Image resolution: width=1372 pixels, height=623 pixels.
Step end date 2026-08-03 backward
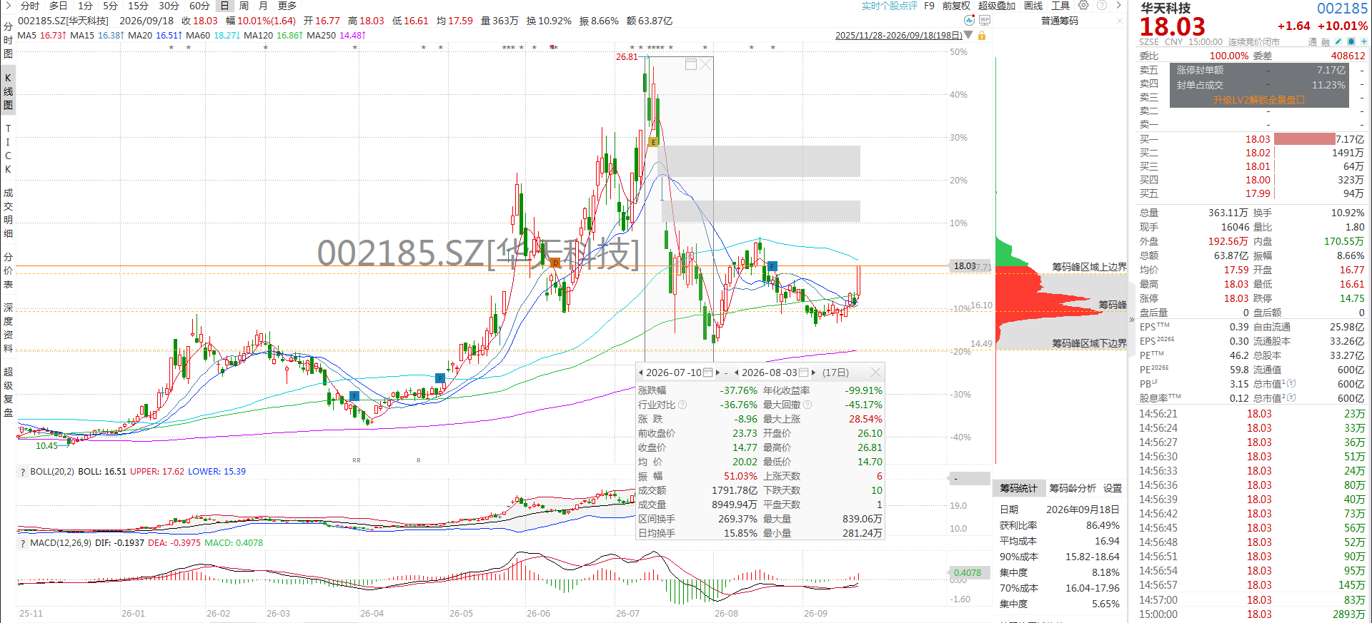[x=737, y=373]
